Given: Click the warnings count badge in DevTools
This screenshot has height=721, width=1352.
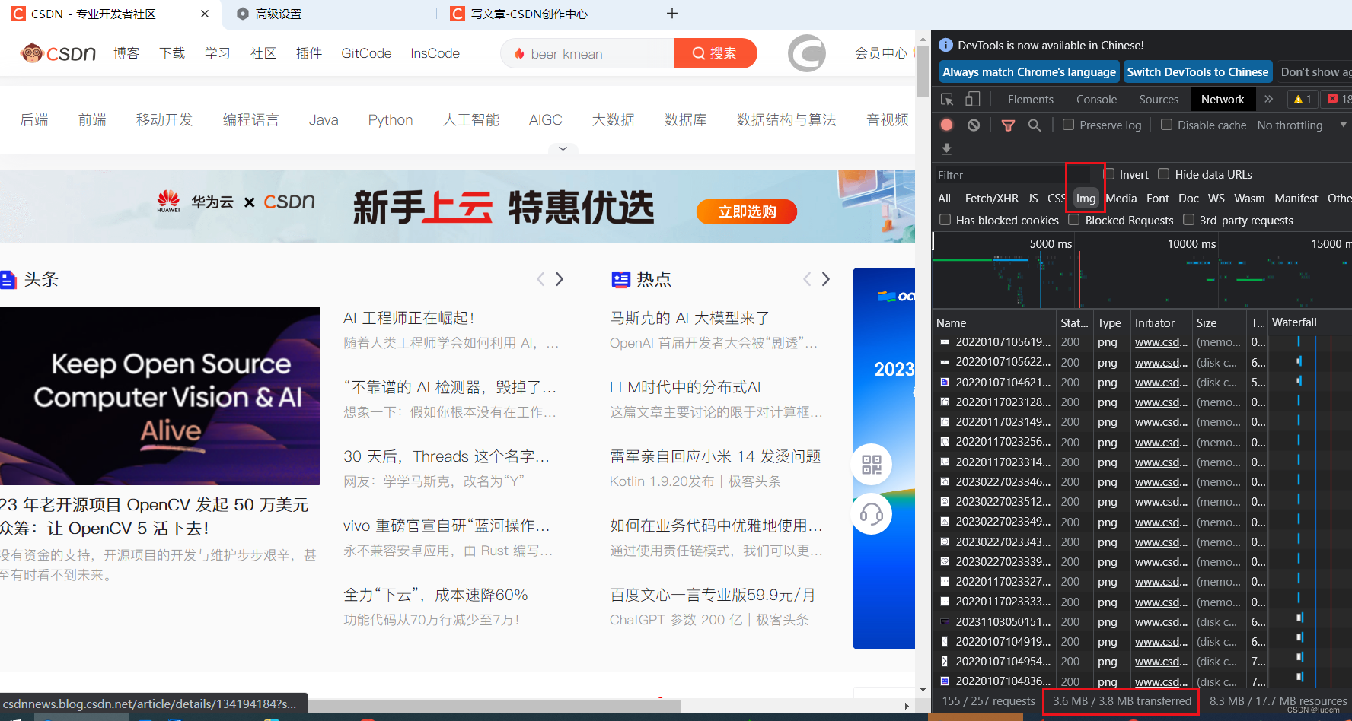Looking at the screenshot, I should pyautogui.click(x=1303, y=99).
